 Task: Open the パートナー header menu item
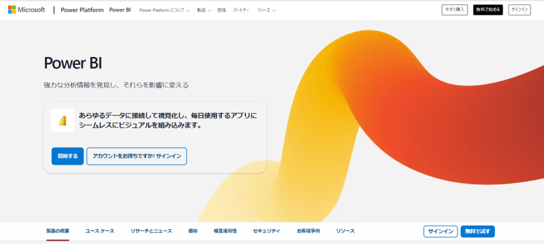241,10
